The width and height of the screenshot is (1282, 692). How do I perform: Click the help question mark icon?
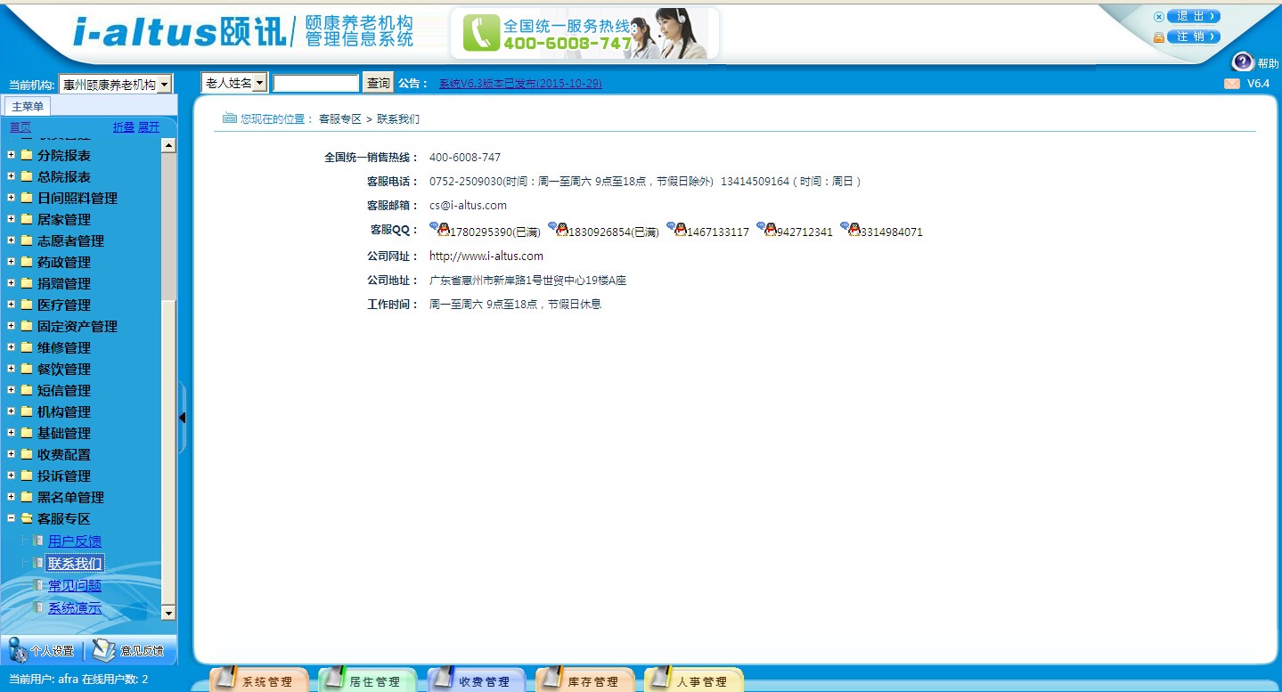[x=1242, y=61]
